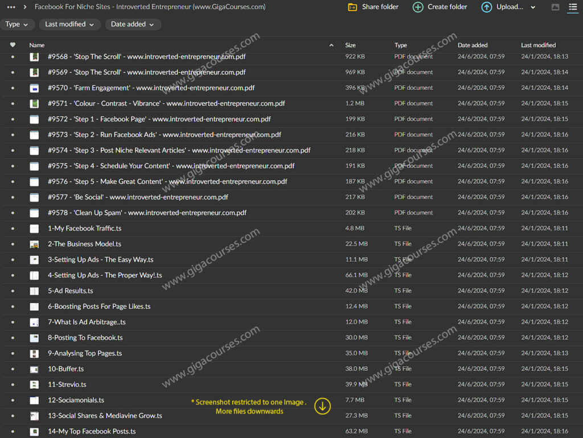583x438 pixels.
Task: Toggle favourite dot for #9577 'Be Social' PDF
Action: coord(13,197)
